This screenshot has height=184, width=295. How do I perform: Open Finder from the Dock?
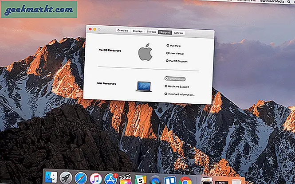coord(51,177)
